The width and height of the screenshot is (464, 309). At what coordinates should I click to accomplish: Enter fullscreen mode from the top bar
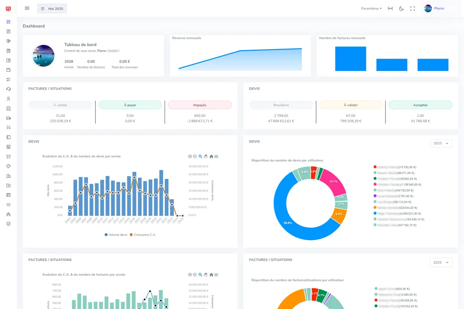[x=413, y=8]
